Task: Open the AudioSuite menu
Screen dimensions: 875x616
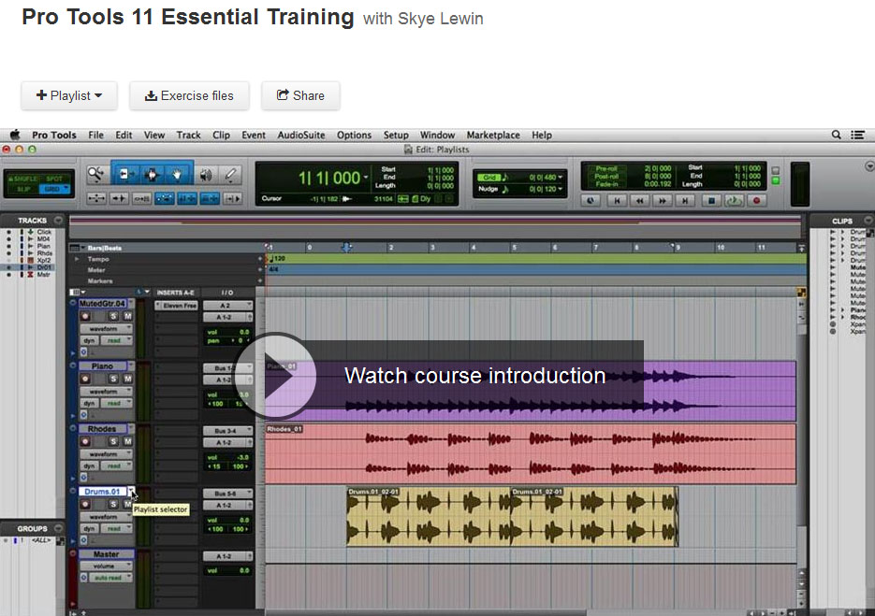Action: [x=301, y=135]
